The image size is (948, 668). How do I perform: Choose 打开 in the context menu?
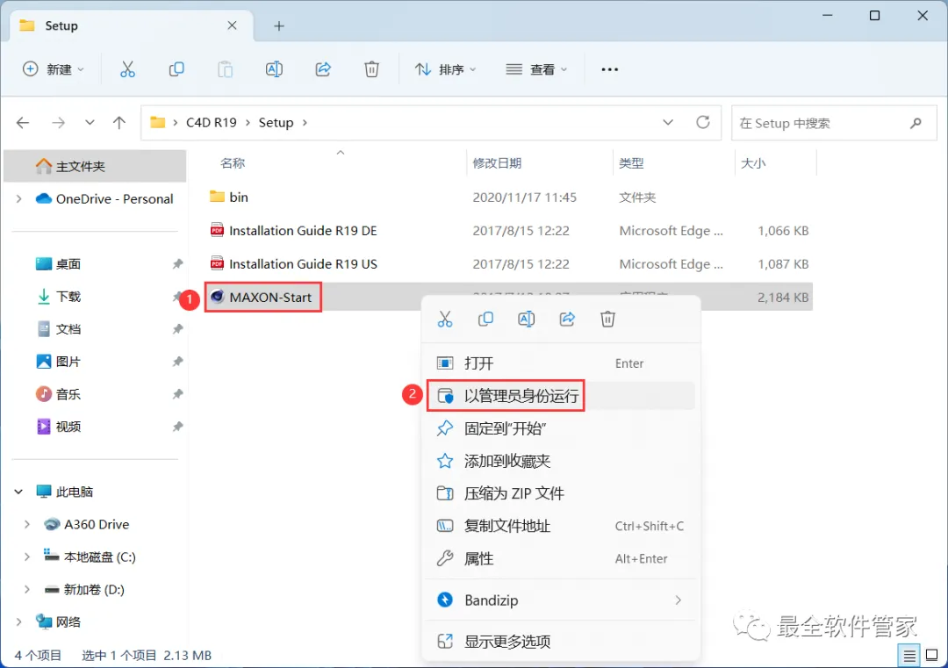tap(560, 363)
